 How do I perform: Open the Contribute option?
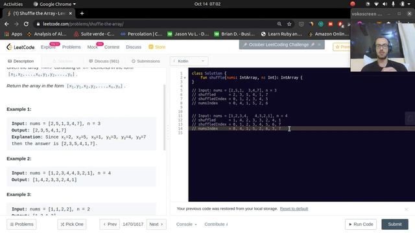216,225
